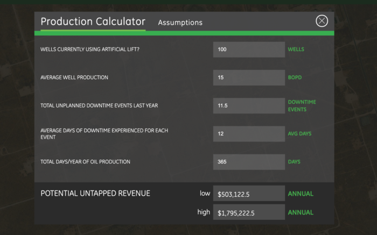The width and height of the screenshot is (377, 235).
Task: Click the green WELLS unit label
Action: pos(296,49)
